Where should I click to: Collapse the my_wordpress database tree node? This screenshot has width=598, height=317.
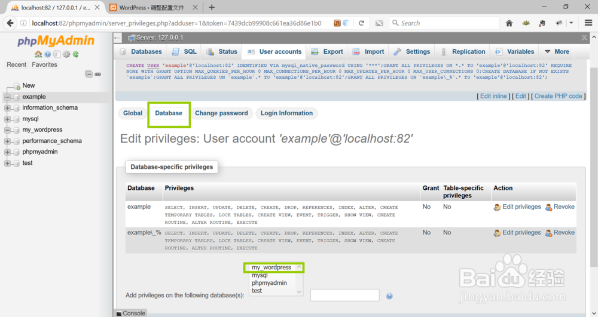pos(7,130)
